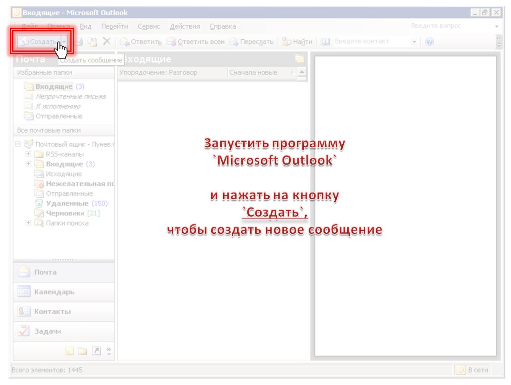Select the Исходящие outbox folder
511x385 pixels.
tap(58, 174)
